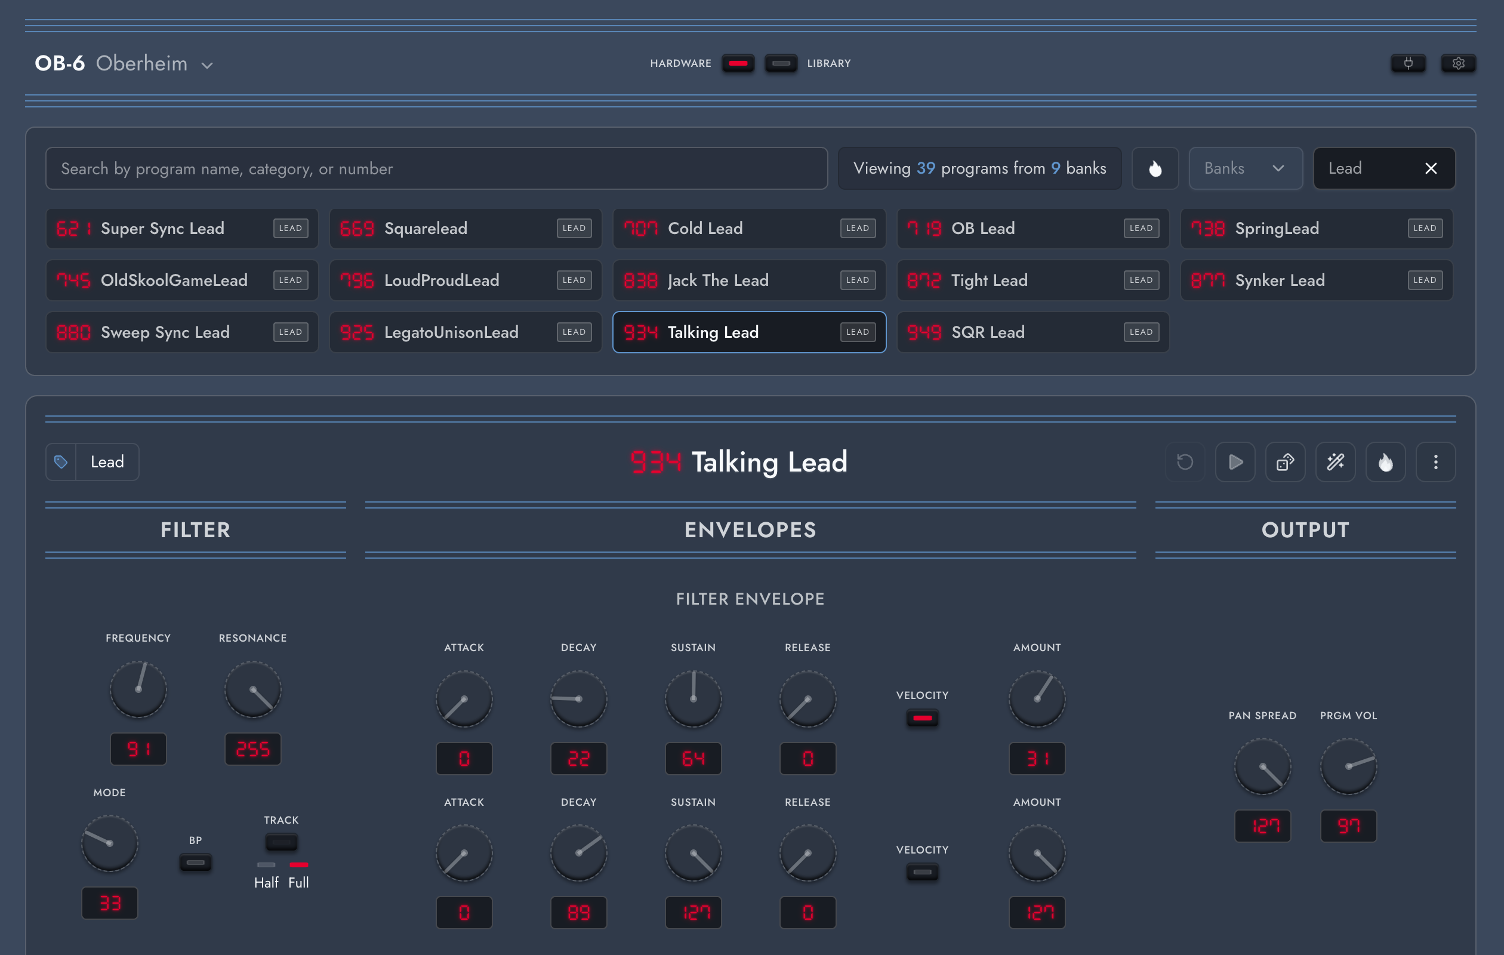Select the Tight Lead program

[1033, 280]
